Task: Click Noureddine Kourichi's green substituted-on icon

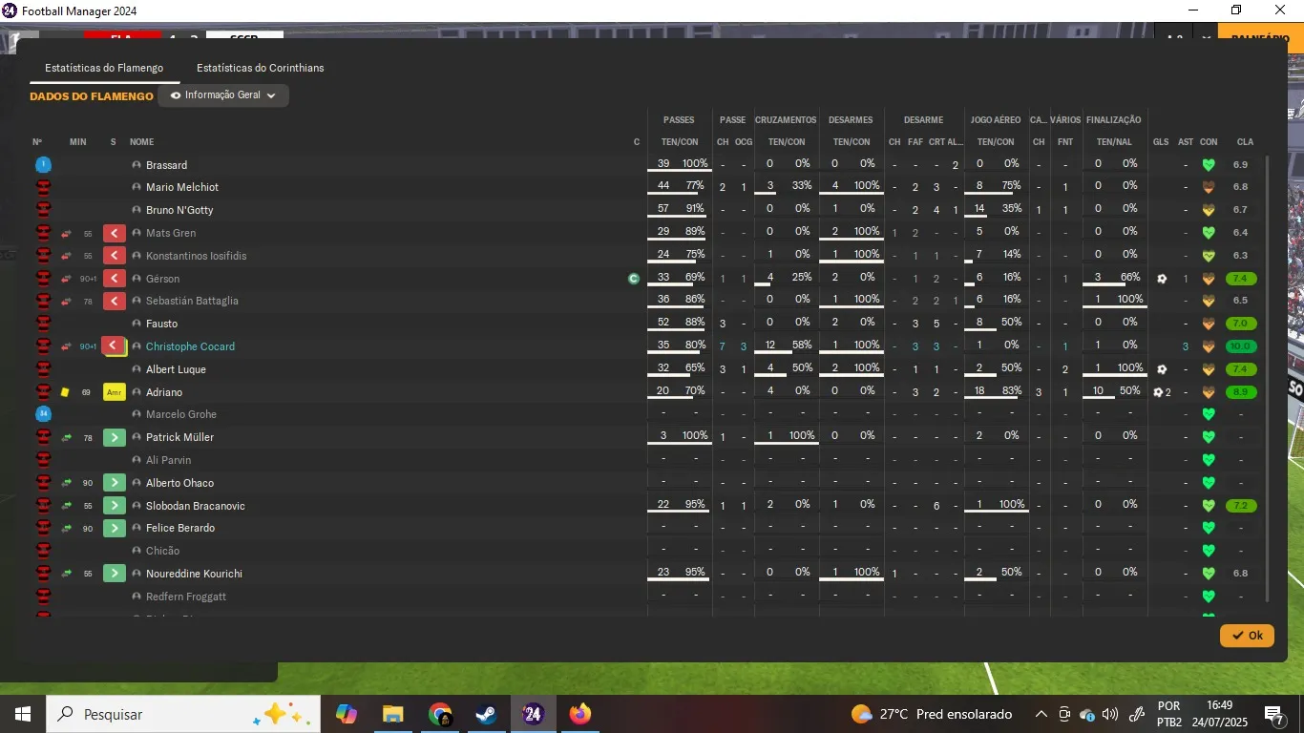Action: click(115, 574)
